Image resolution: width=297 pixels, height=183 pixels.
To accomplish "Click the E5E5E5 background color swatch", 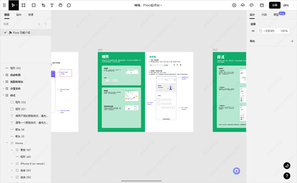I will pyautogui.click(x=261, y=31).
